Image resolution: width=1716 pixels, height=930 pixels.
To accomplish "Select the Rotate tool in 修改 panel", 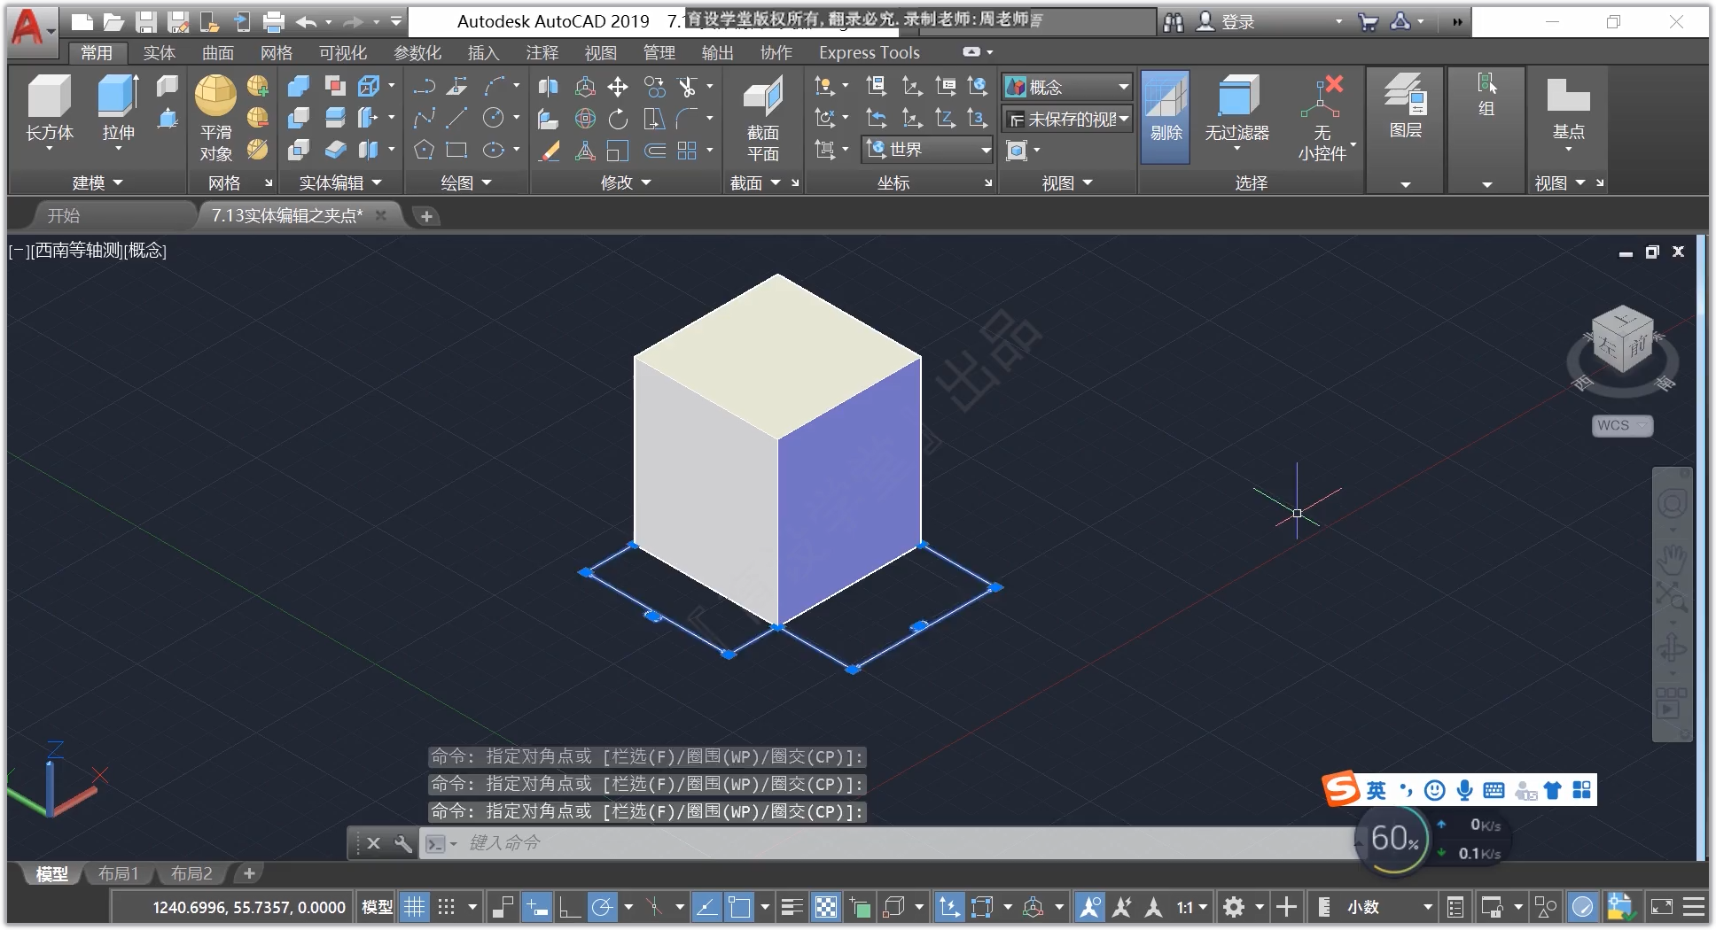I will click(x=618, y=118).
